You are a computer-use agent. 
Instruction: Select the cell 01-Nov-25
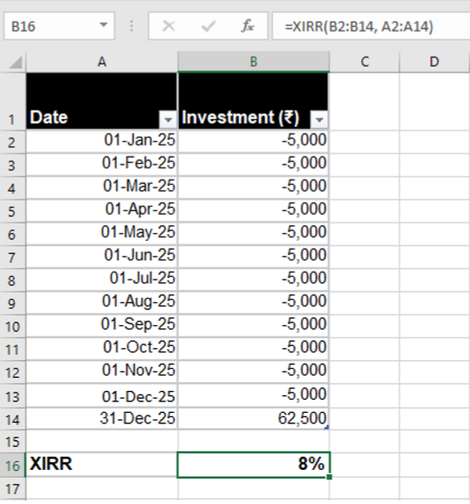coord(102,372)
